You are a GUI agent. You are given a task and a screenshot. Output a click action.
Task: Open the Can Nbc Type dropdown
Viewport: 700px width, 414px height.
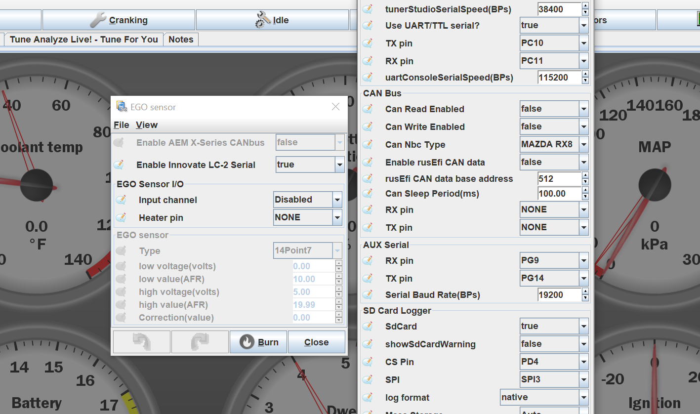tap(583, 144)
